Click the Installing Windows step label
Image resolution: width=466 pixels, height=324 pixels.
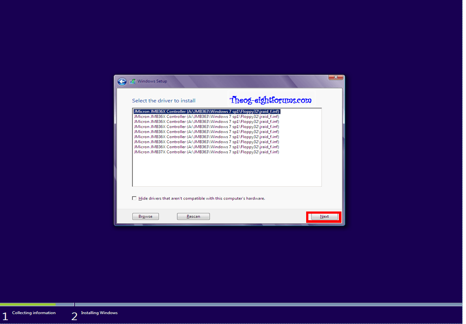(x=99, y=313)
